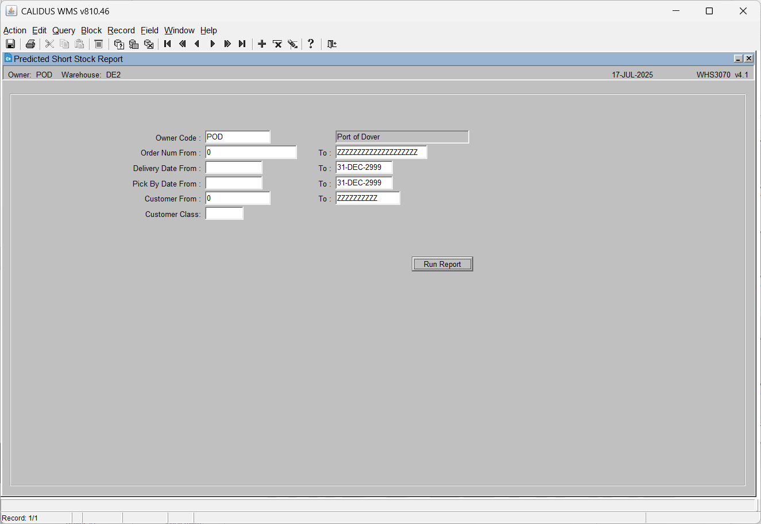Click the Help question mark icon
761x524 pixels.
311,44
